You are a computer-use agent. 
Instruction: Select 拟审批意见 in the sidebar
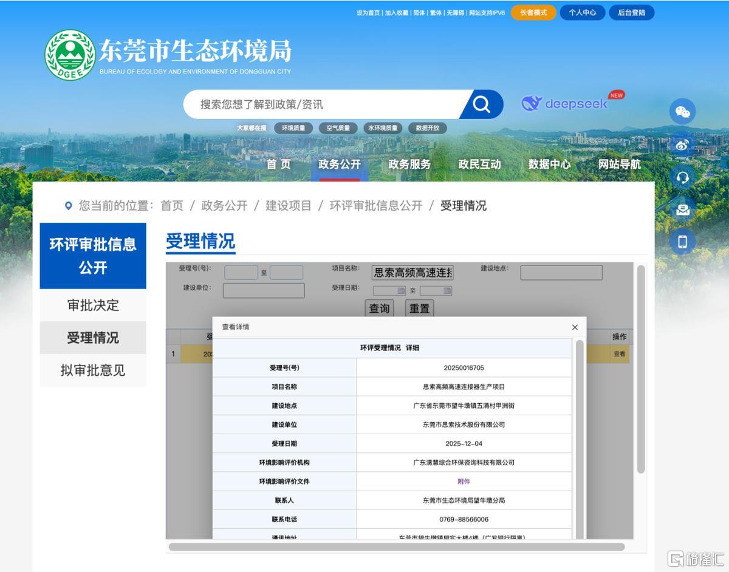[x=93, y=370]
